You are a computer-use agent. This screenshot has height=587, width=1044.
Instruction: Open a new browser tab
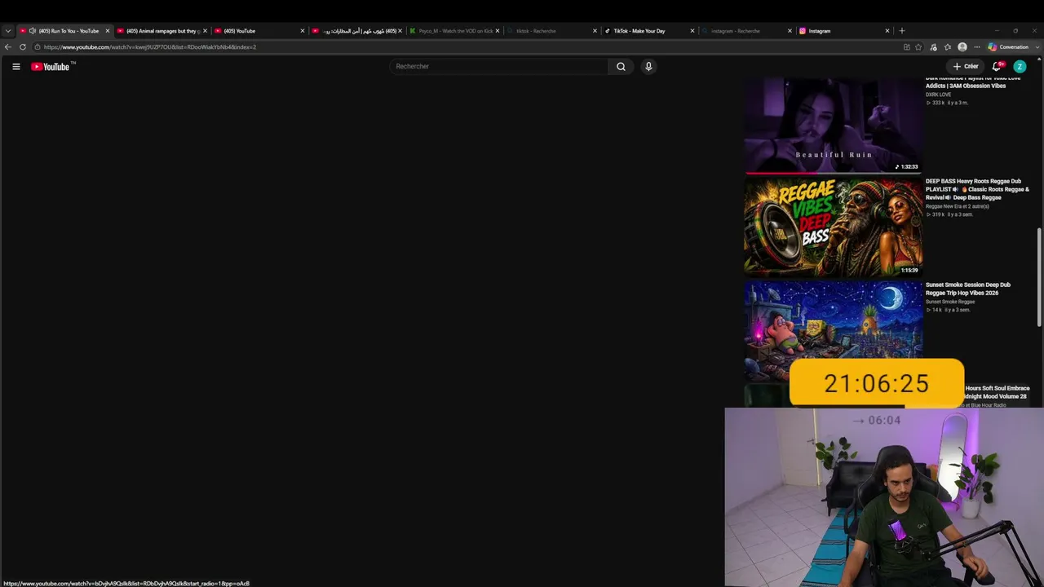click(901, 31)
